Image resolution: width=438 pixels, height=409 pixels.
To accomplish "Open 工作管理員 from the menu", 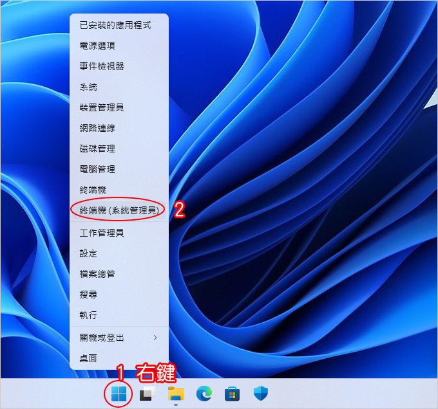I will (119, 233).
